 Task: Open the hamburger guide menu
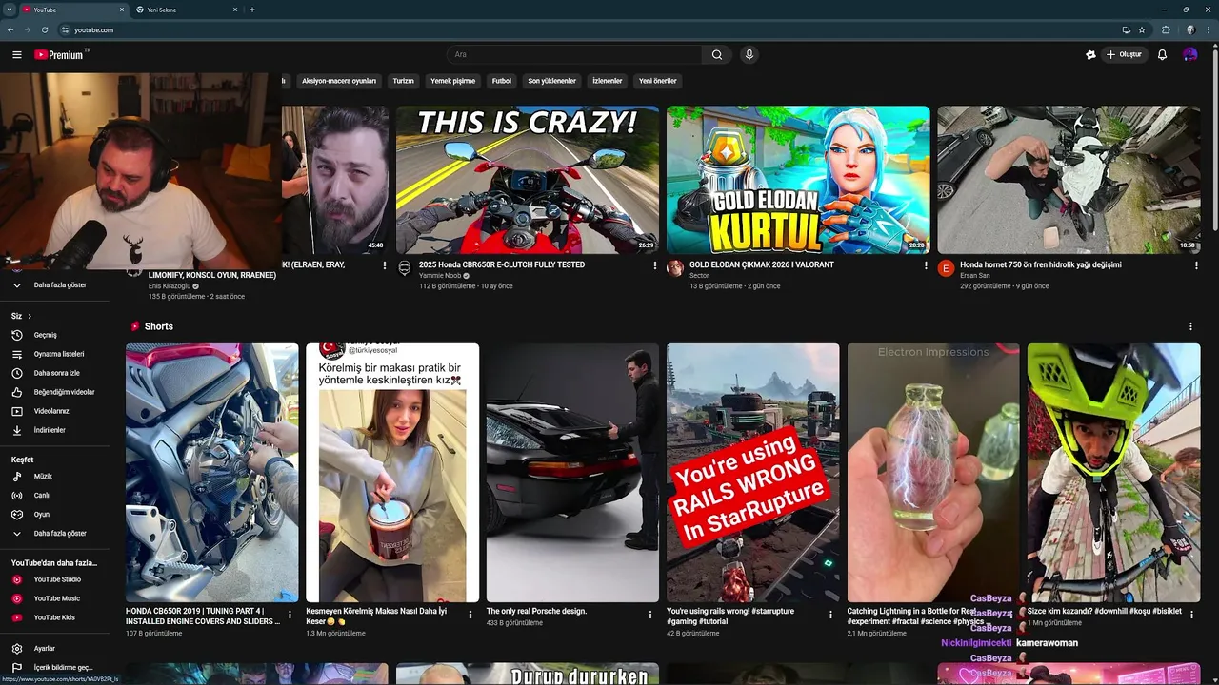[x=16, y=55]
